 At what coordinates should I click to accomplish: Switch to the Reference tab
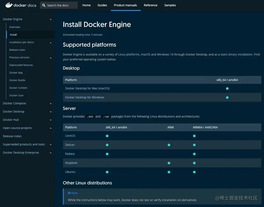pyautogui.click(x=150, y=5)
